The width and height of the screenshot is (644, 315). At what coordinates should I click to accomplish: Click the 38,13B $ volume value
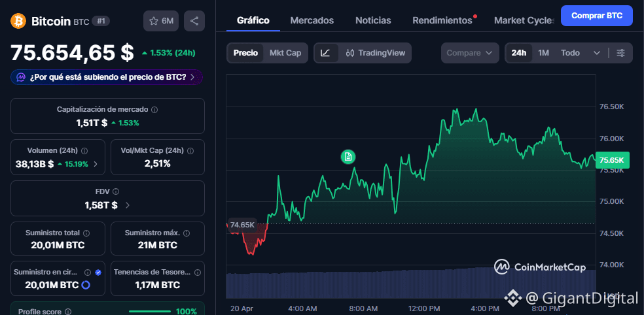(35, 164)
